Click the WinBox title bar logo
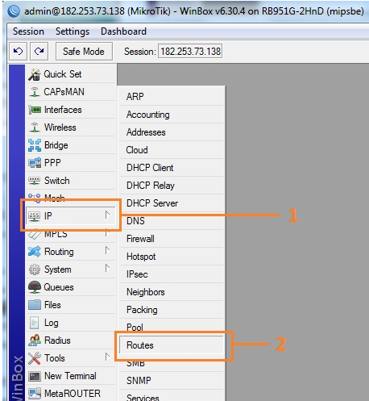Screen dimensions: 369x401 pos(14,11)
